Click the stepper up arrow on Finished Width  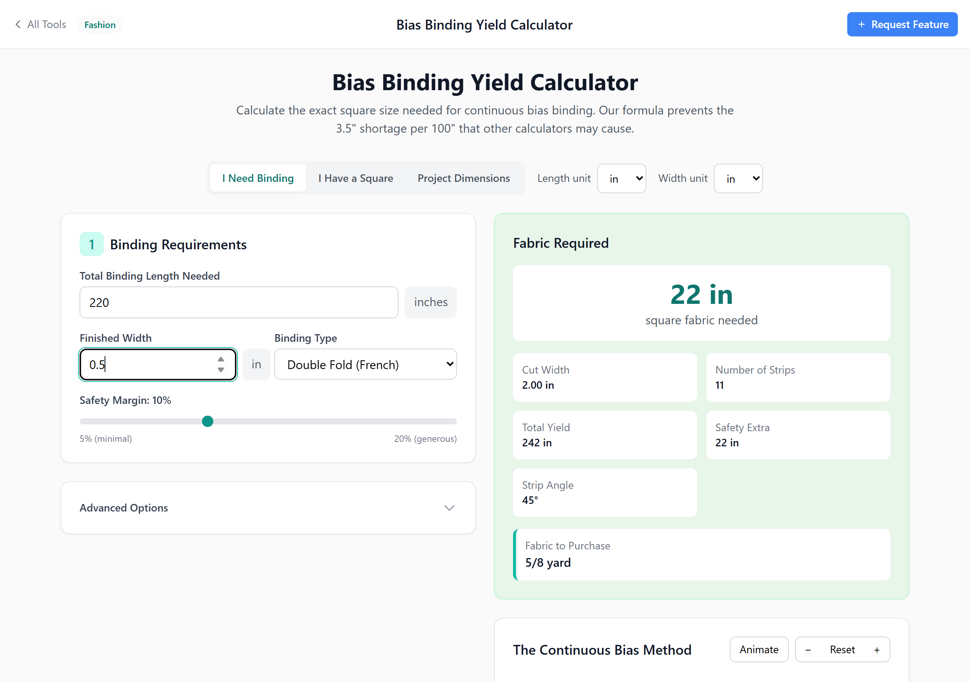pos(220,358)
